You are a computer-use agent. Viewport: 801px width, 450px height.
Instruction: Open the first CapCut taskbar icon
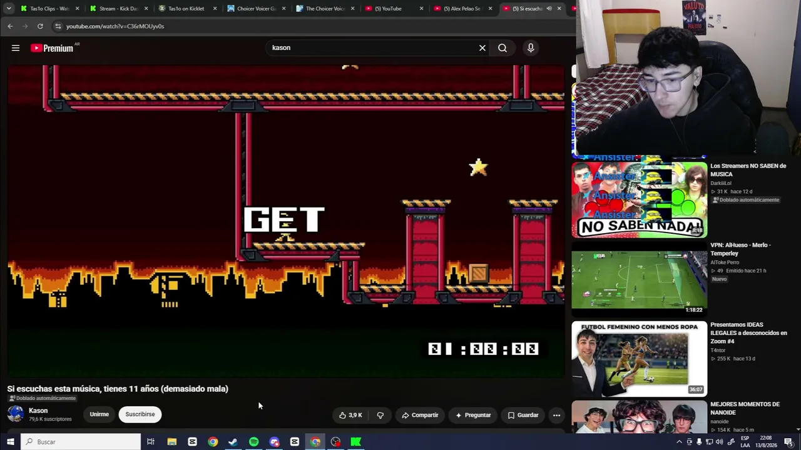pos(192,442)
